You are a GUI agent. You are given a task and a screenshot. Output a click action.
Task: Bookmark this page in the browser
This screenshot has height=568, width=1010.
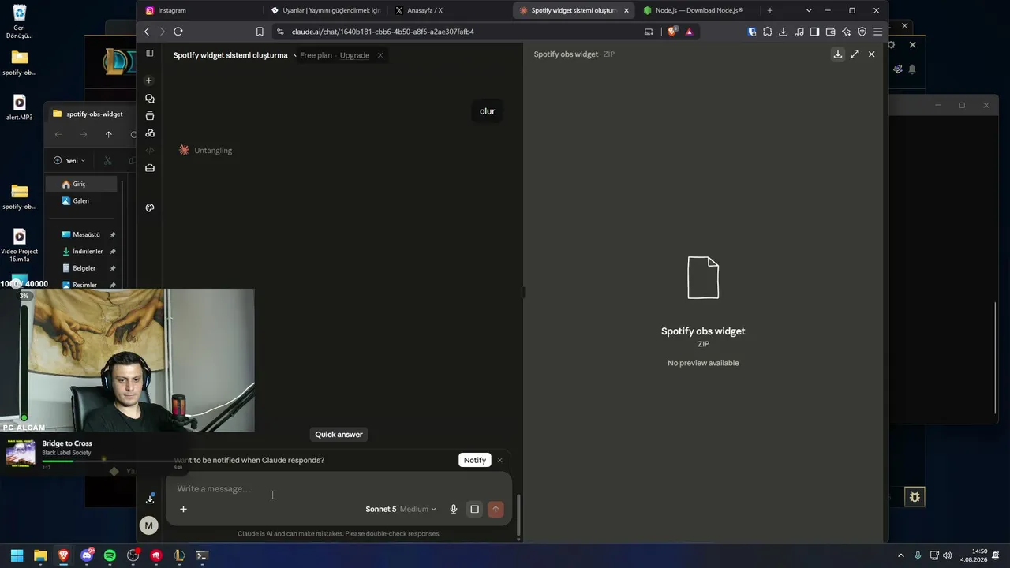(x=260, y=32)
